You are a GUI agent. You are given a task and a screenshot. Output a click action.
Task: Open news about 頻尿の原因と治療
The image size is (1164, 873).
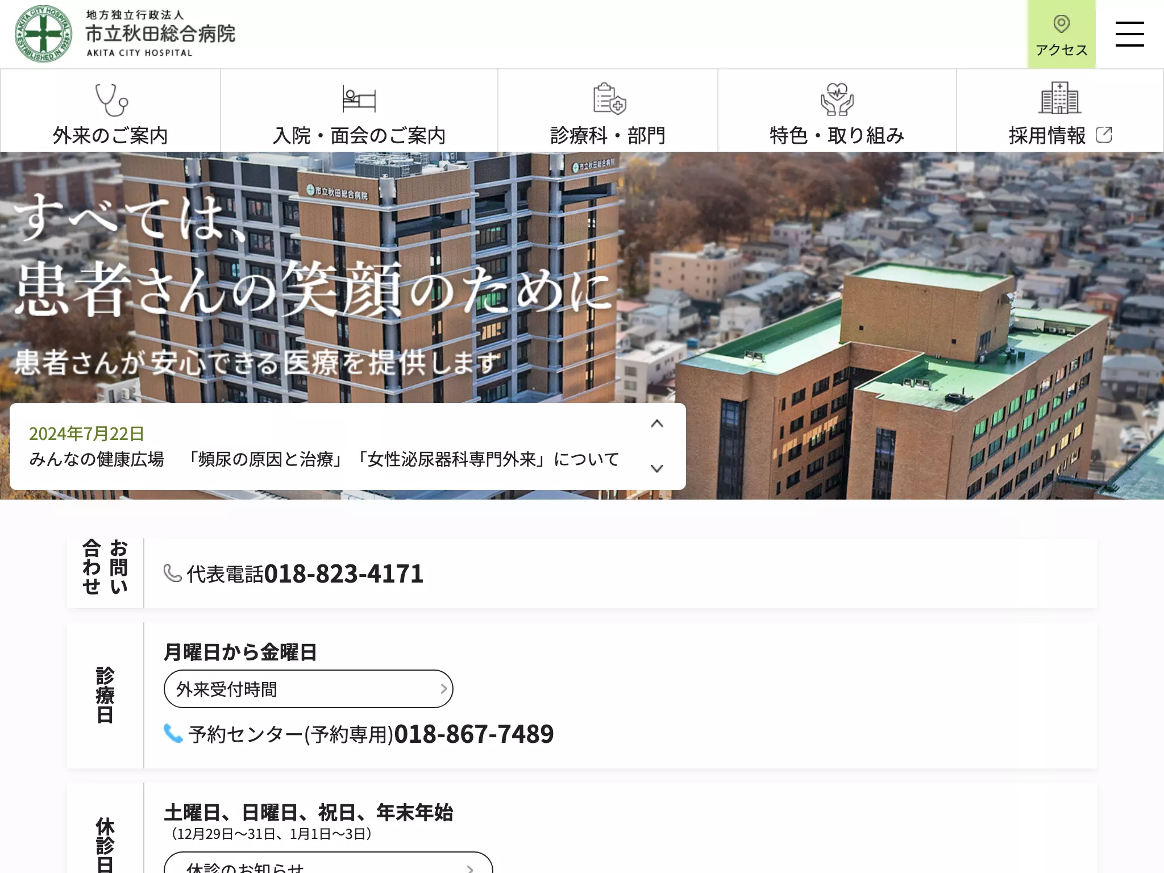click(324, 459)
